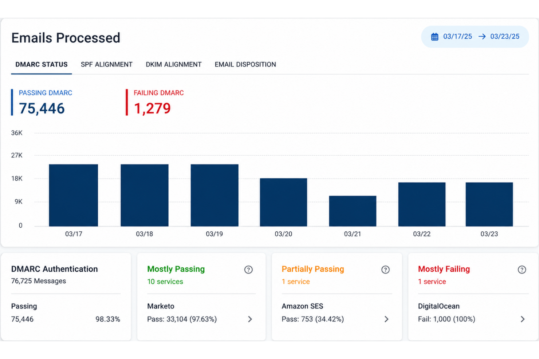Click the calendar icon in date range

(x=434, y=37)
